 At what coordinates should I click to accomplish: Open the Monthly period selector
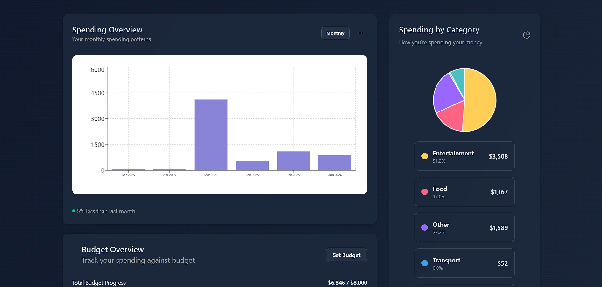[335, 33]
